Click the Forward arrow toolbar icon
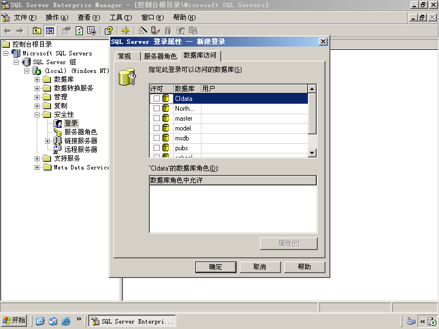Viewport: 439px width, 329px height. [20, 31]
